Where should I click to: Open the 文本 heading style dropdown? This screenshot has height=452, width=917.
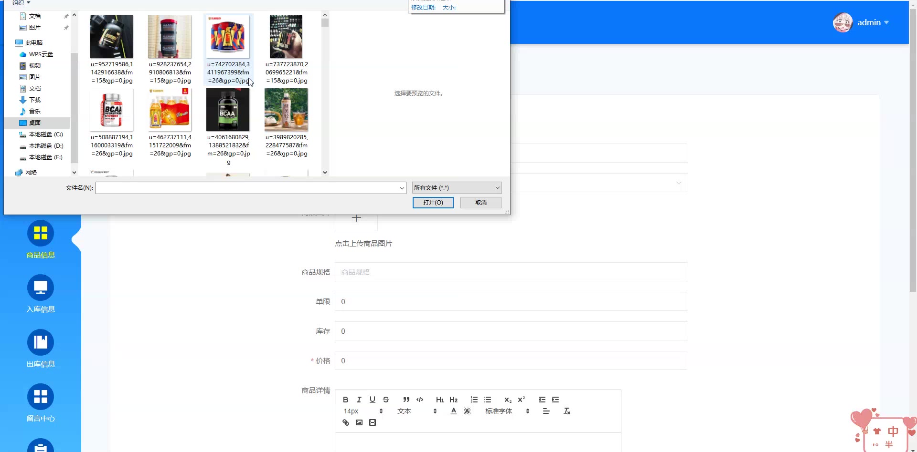coord(416,411)
